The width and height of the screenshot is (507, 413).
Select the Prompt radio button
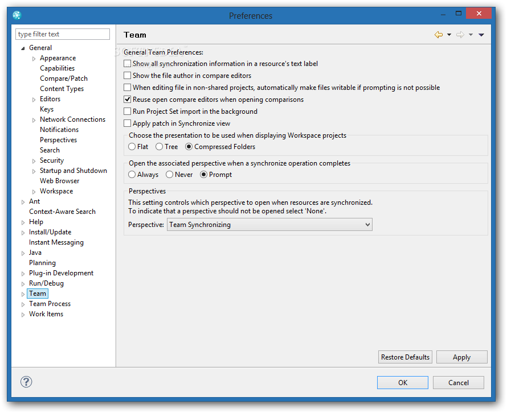[x=204, y=175]
